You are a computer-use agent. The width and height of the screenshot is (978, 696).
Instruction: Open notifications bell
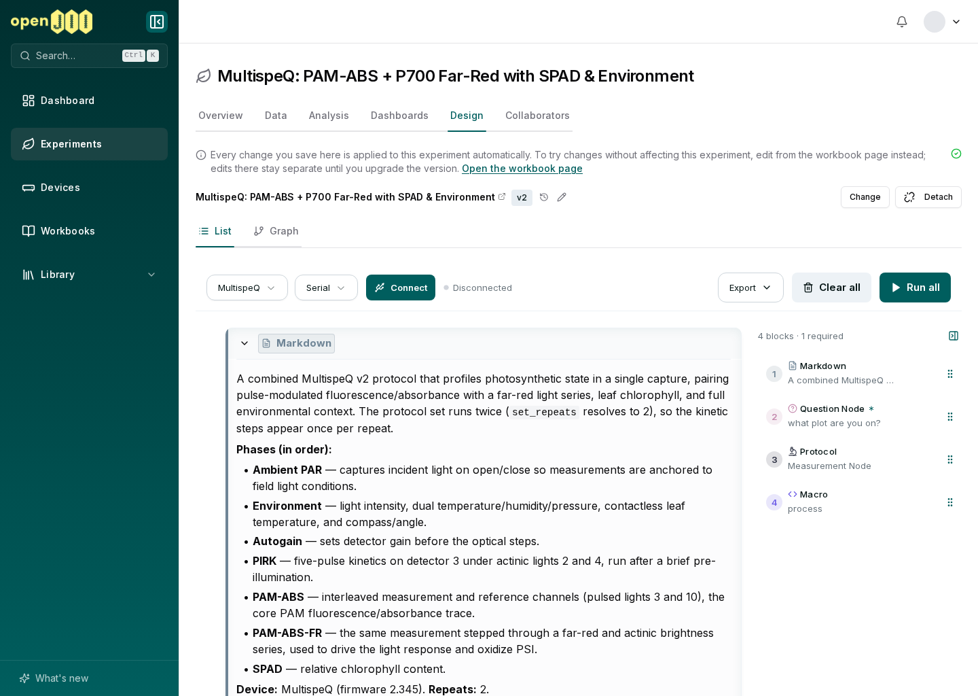[x=902, y=22]
